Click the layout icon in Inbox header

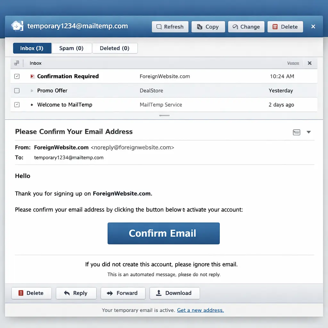pos(17,63)
